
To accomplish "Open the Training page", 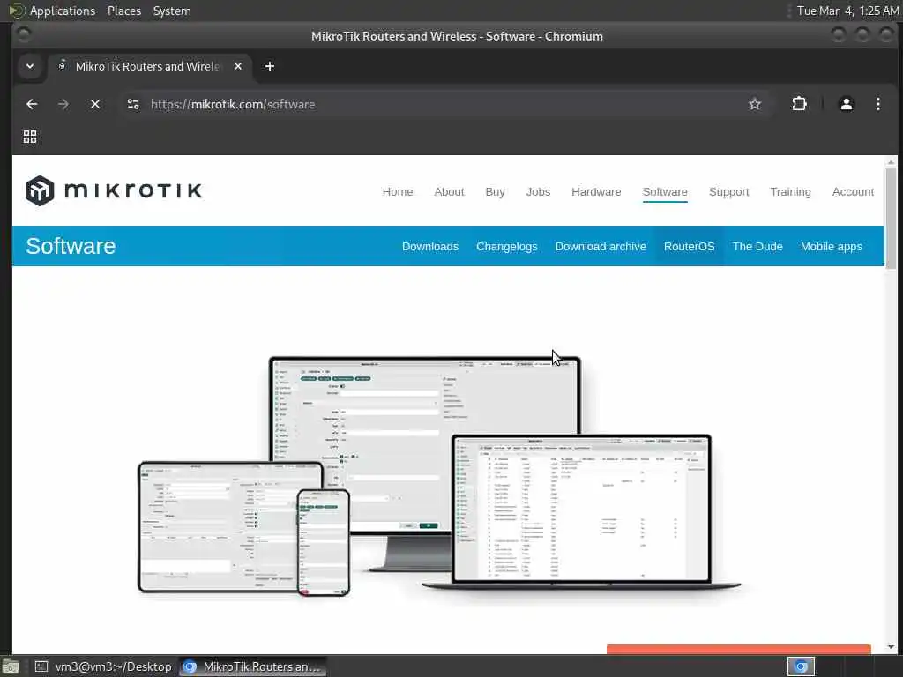I will point(790,191).
